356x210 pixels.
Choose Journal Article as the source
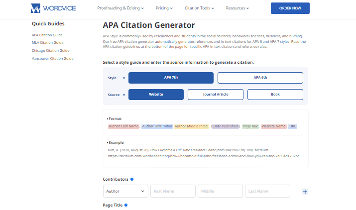[x=216, y=95]
